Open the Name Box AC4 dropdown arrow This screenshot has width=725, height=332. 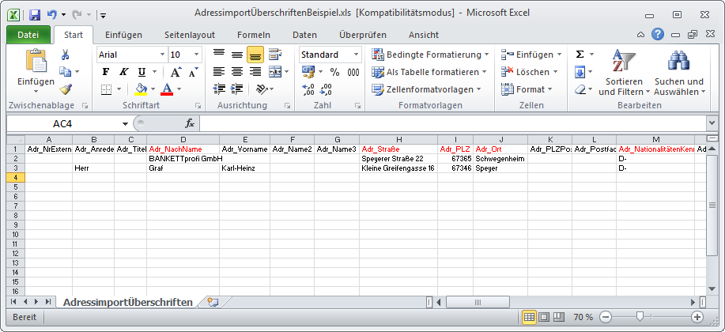(x=125, y=124)
